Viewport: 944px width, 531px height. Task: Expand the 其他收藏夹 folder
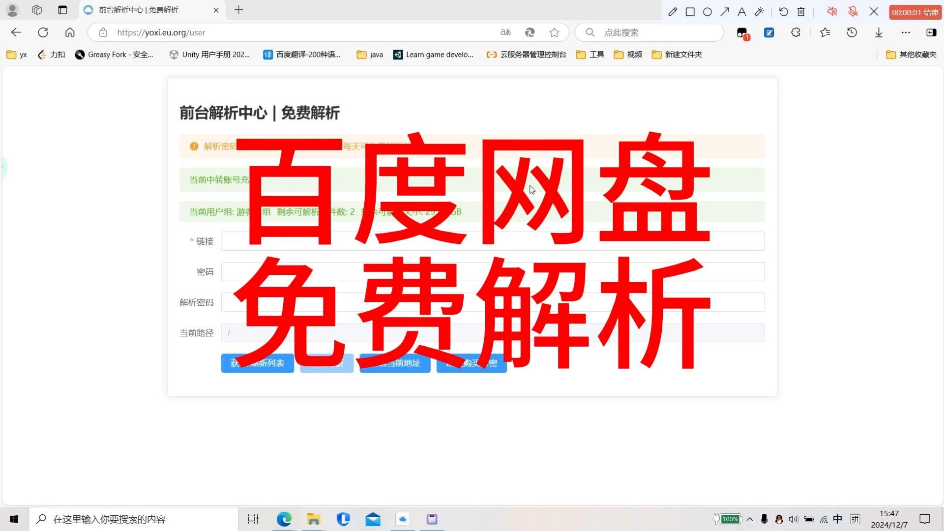click(911, 55)
